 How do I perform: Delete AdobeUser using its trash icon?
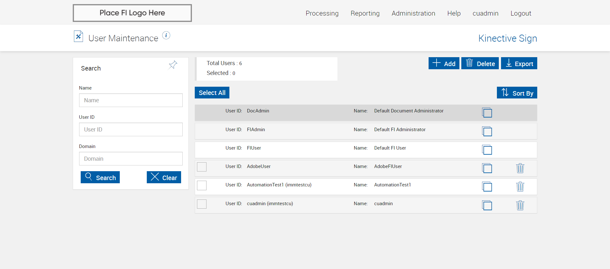point(520,168)
